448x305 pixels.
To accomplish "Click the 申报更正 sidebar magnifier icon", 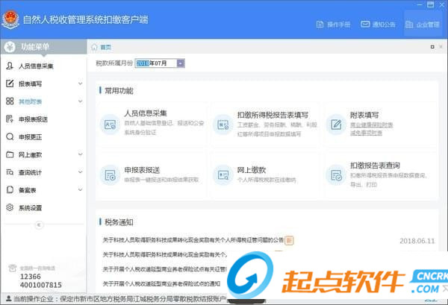I will tap(10, 136).
